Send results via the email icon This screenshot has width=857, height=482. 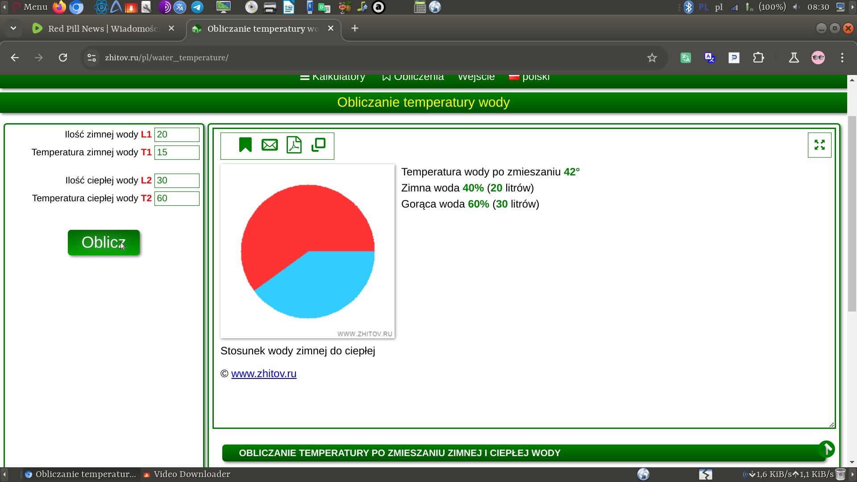pos(270,145)
